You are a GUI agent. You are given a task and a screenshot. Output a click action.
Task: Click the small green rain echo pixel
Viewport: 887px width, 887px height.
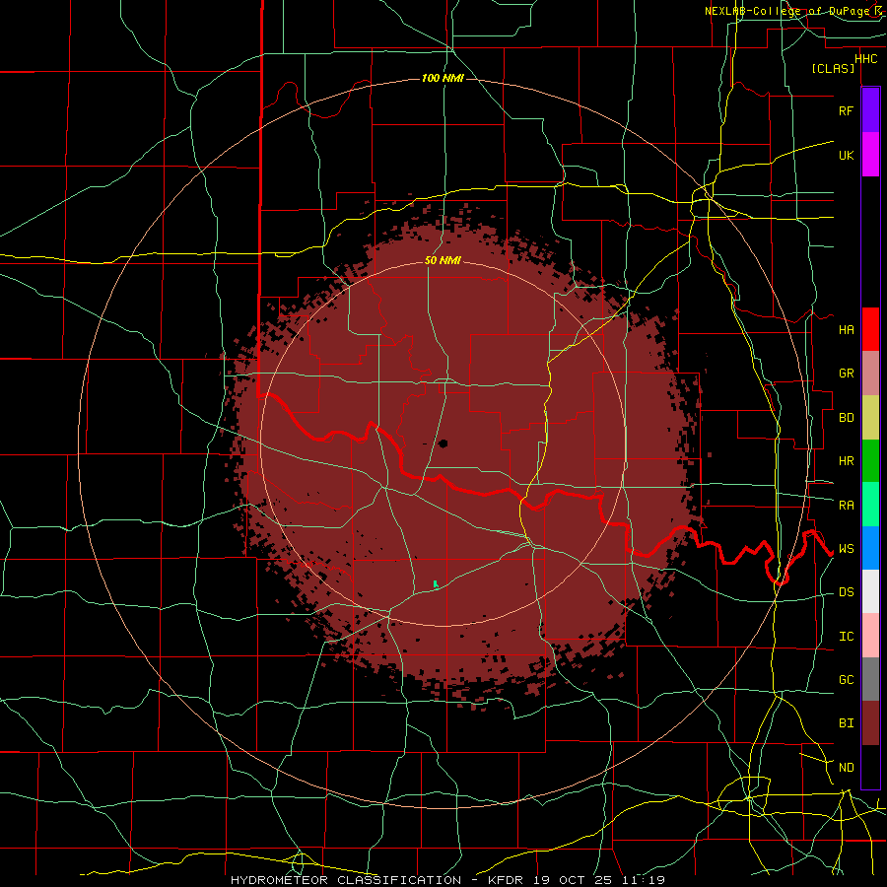point(436,583)
